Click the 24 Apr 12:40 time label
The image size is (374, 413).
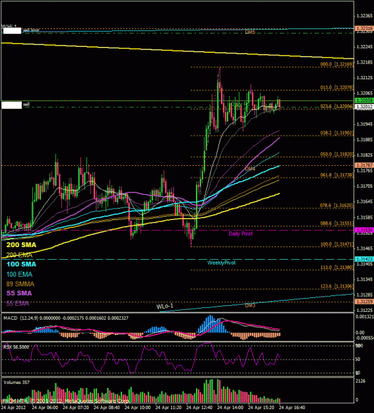click(199, 408)
